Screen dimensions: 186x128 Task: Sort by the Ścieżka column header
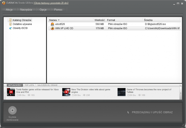(162, 20)
